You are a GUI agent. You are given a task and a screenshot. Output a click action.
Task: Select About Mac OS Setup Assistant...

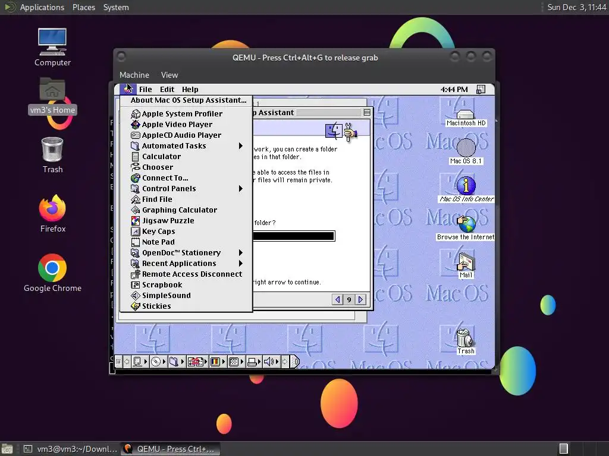click(x=186, y=100)
